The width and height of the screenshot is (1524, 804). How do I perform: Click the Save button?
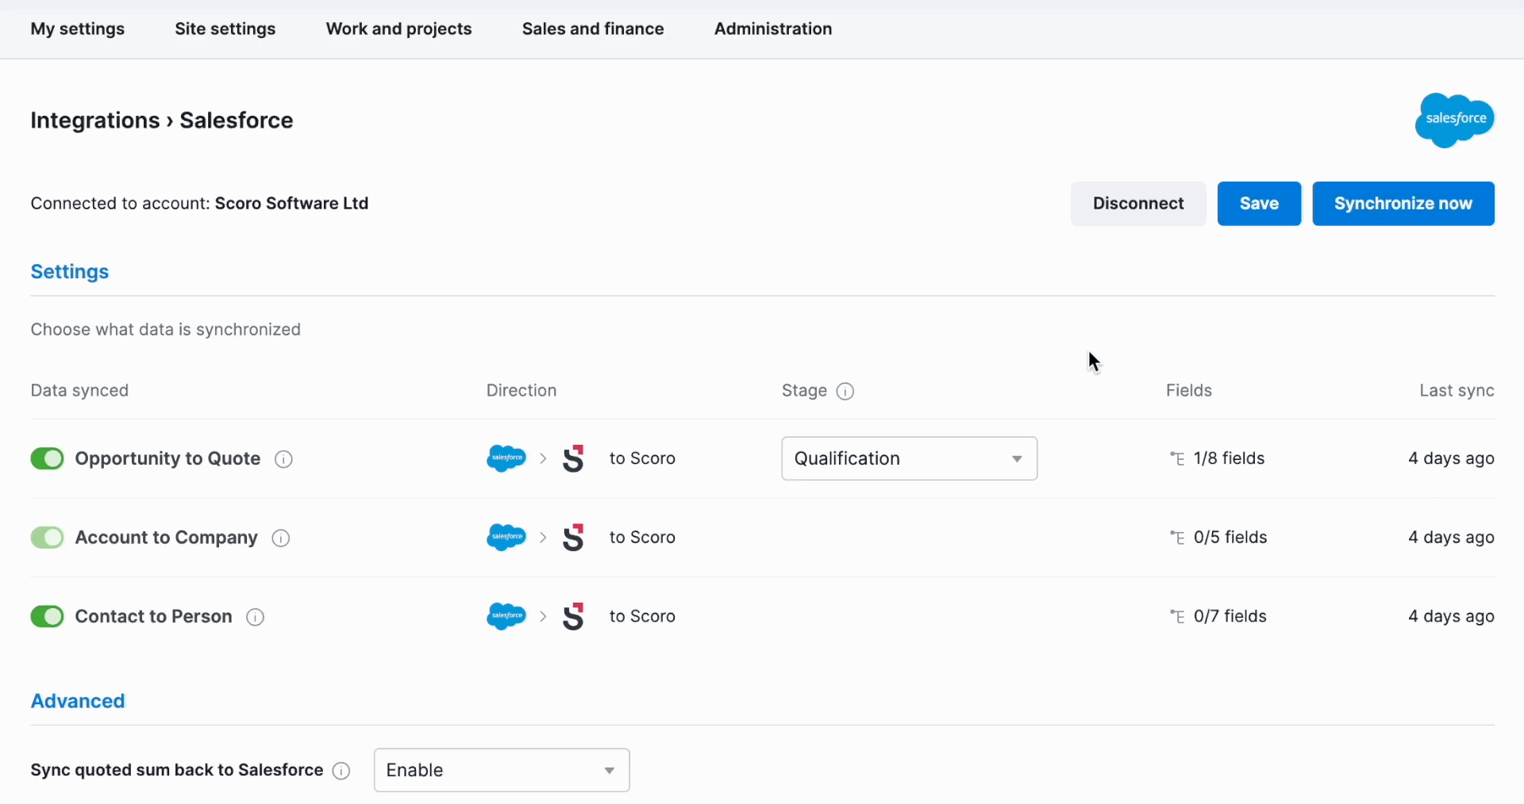1259,204
